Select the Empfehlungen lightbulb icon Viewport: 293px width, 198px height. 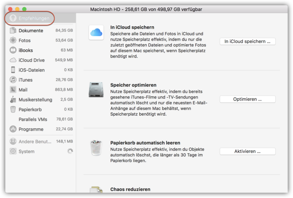[13, 18]
